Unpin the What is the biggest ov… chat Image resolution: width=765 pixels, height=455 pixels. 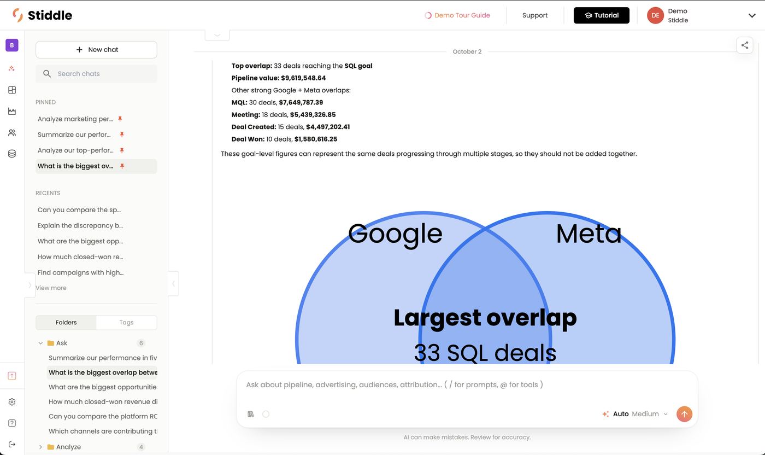pos(122,166)
